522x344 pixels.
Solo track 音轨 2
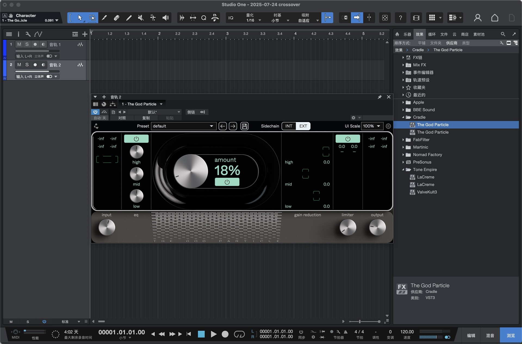point(27,65)
